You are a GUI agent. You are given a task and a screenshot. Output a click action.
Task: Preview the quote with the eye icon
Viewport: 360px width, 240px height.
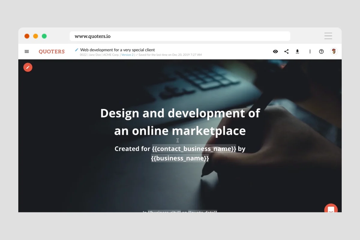coord(275,52)
